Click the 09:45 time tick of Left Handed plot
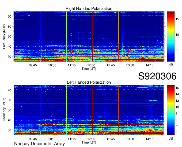 [x=33, y=139]
